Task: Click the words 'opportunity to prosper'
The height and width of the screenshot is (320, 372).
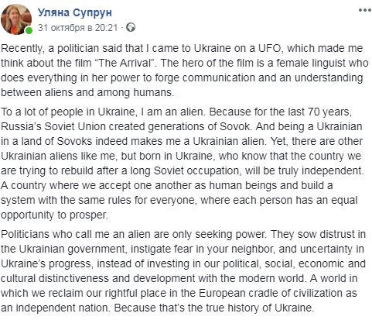Action: 53,215
